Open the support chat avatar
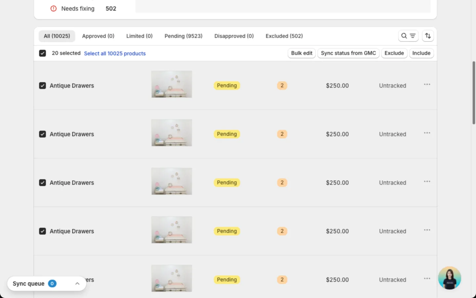 click(450, 278)
